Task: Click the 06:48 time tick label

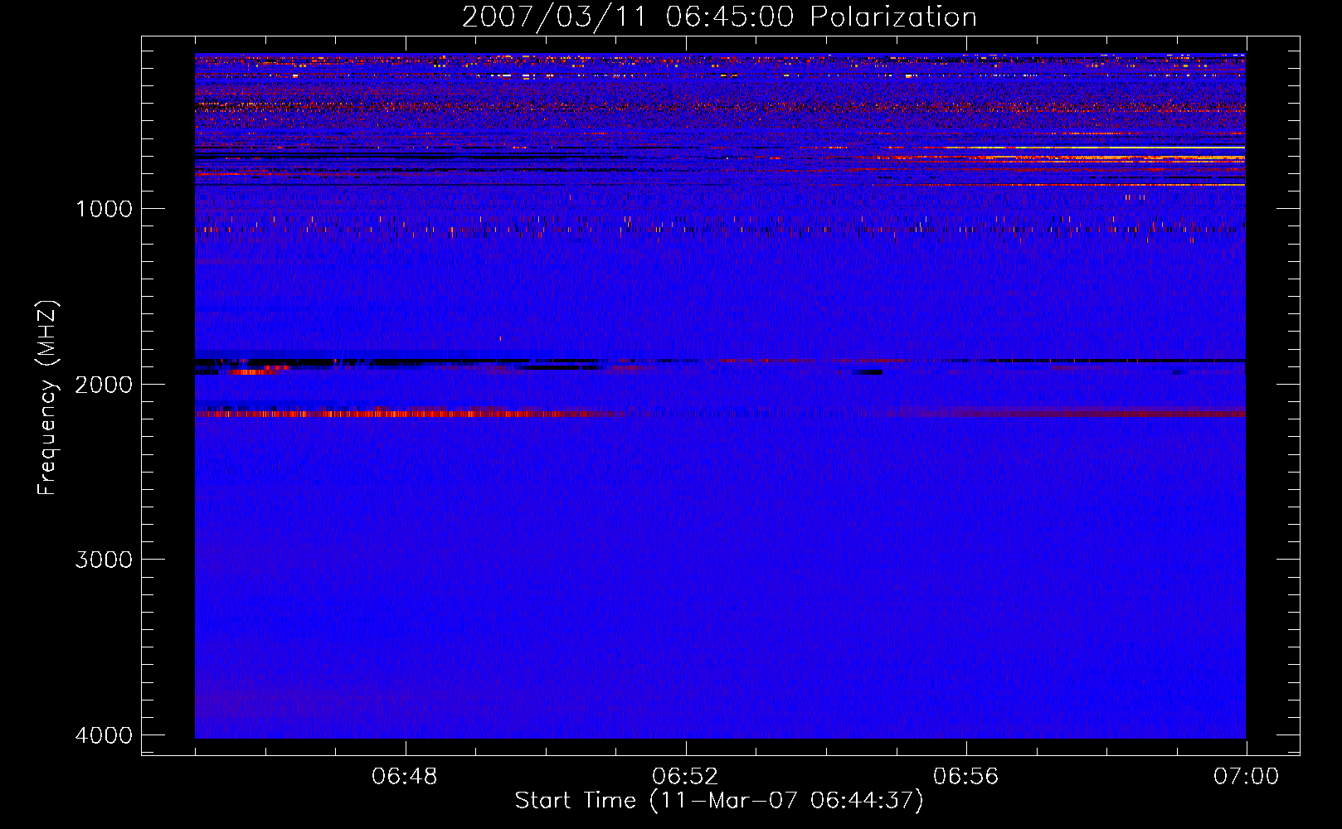Action: [x=405, y=777]
